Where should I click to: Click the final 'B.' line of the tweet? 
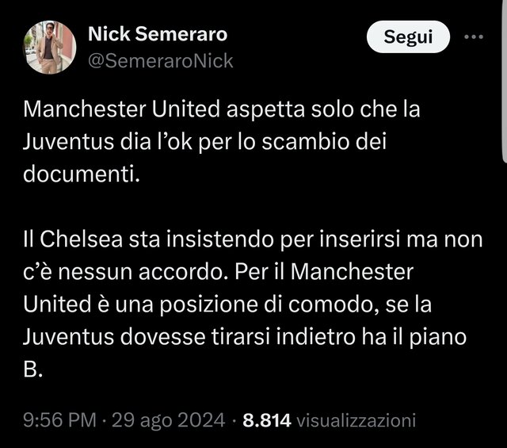point(33,369)
